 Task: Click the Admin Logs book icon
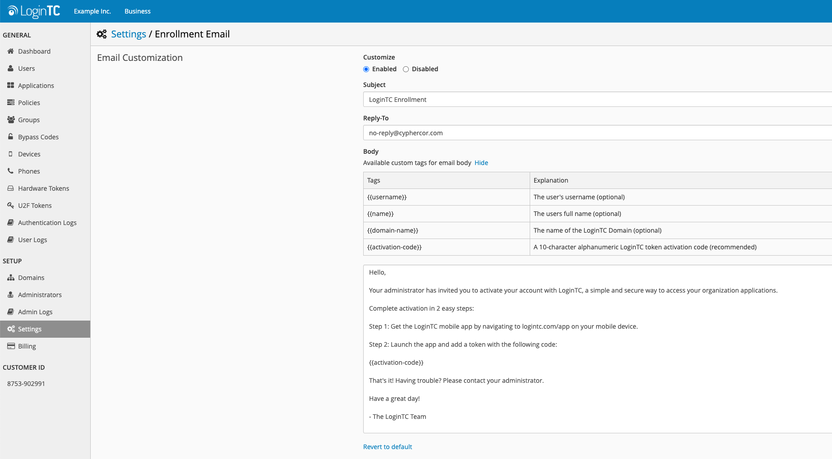[x=10, y=312]
